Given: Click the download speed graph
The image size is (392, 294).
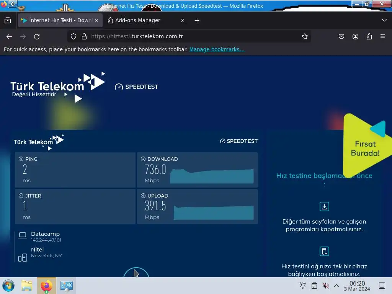Looking at the screenshot, I should click(212, 176).
